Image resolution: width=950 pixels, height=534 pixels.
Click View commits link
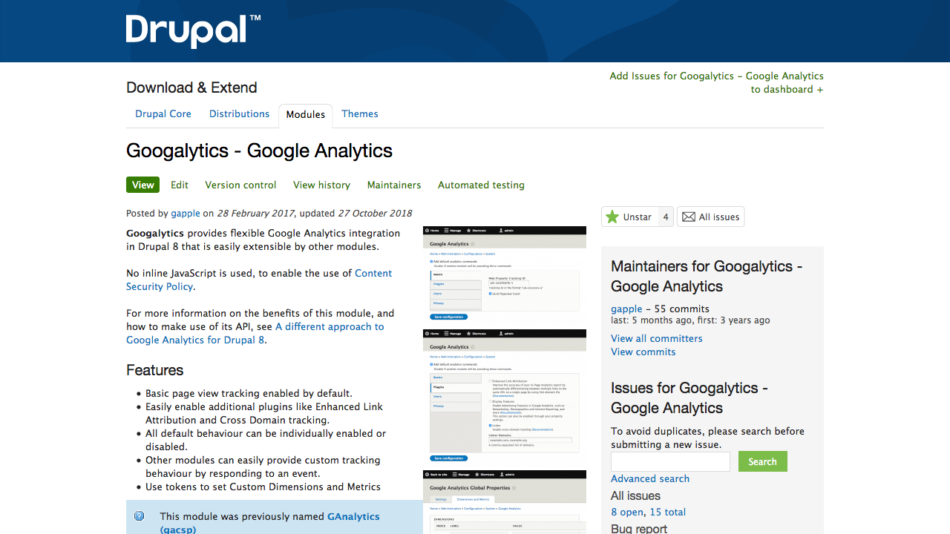643,352
